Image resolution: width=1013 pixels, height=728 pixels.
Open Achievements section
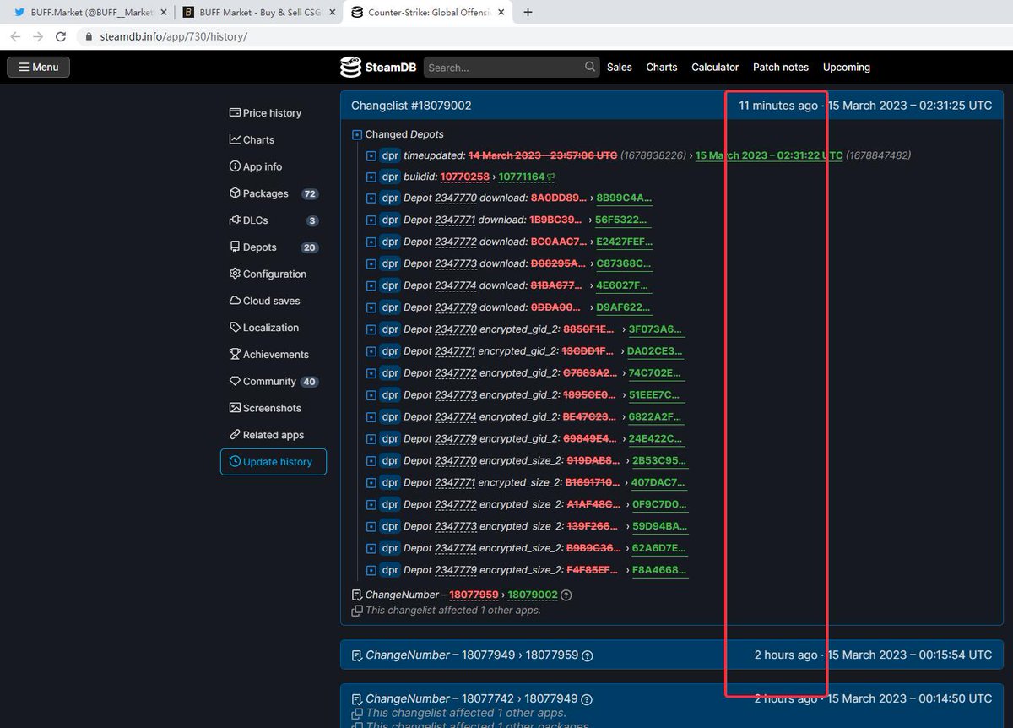pyautogui.click(x=269, y=355)
